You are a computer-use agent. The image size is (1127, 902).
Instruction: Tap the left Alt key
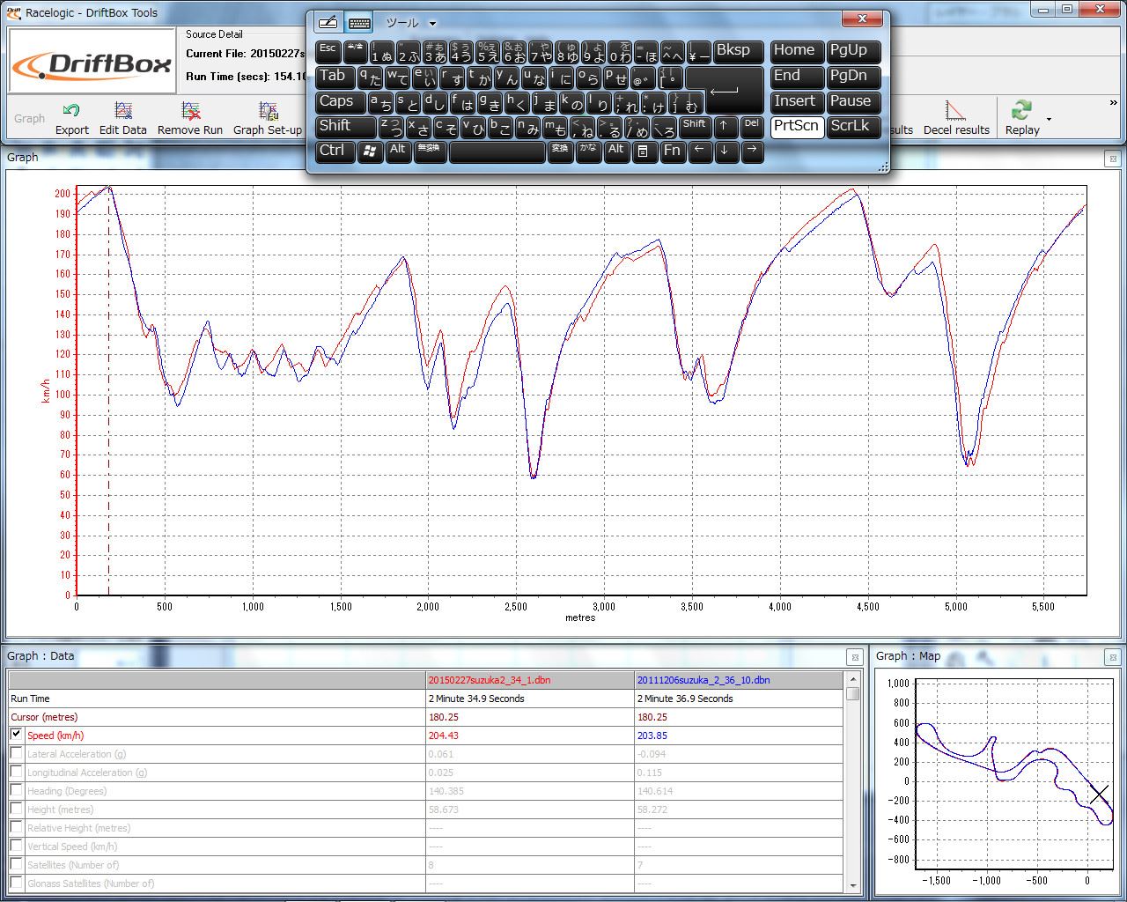[x=398, y=151]
